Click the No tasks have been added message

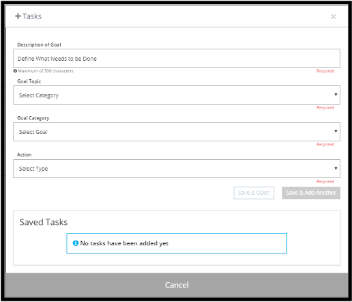[124, 243]
